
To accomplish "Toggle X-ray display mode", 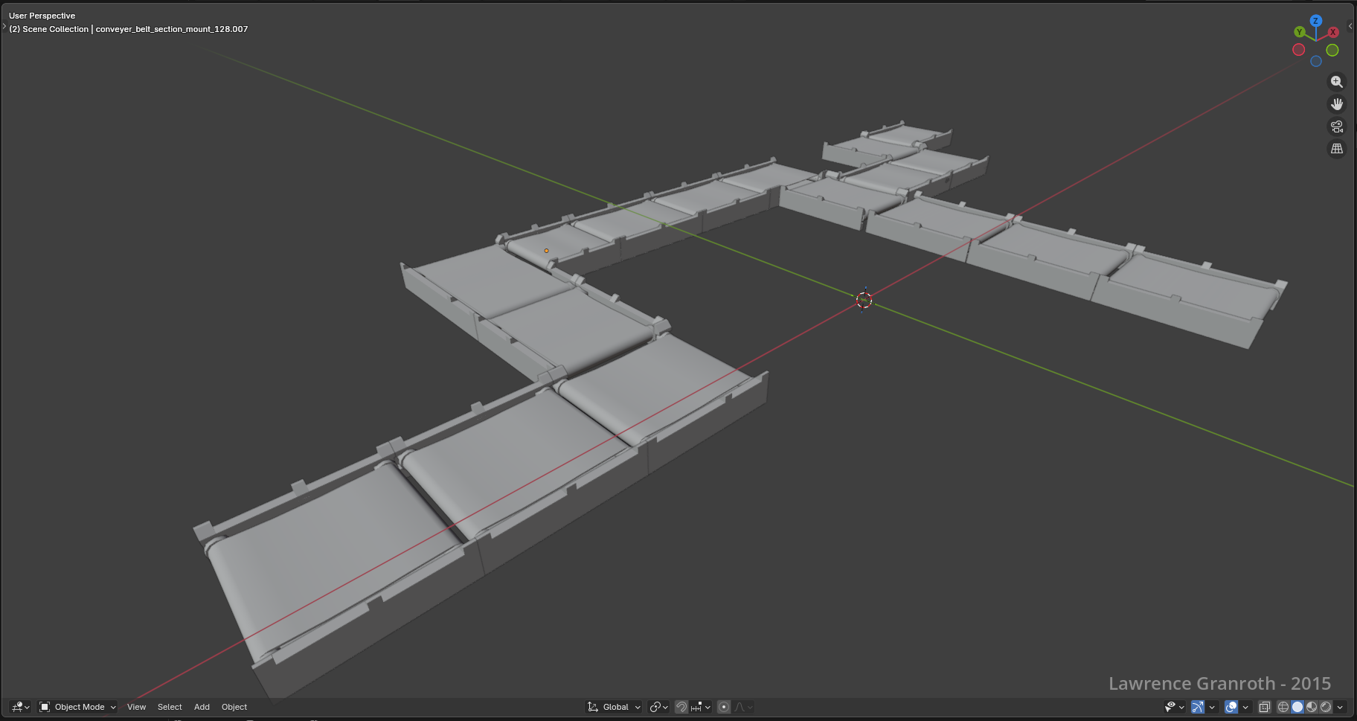I will point(1264,707).
